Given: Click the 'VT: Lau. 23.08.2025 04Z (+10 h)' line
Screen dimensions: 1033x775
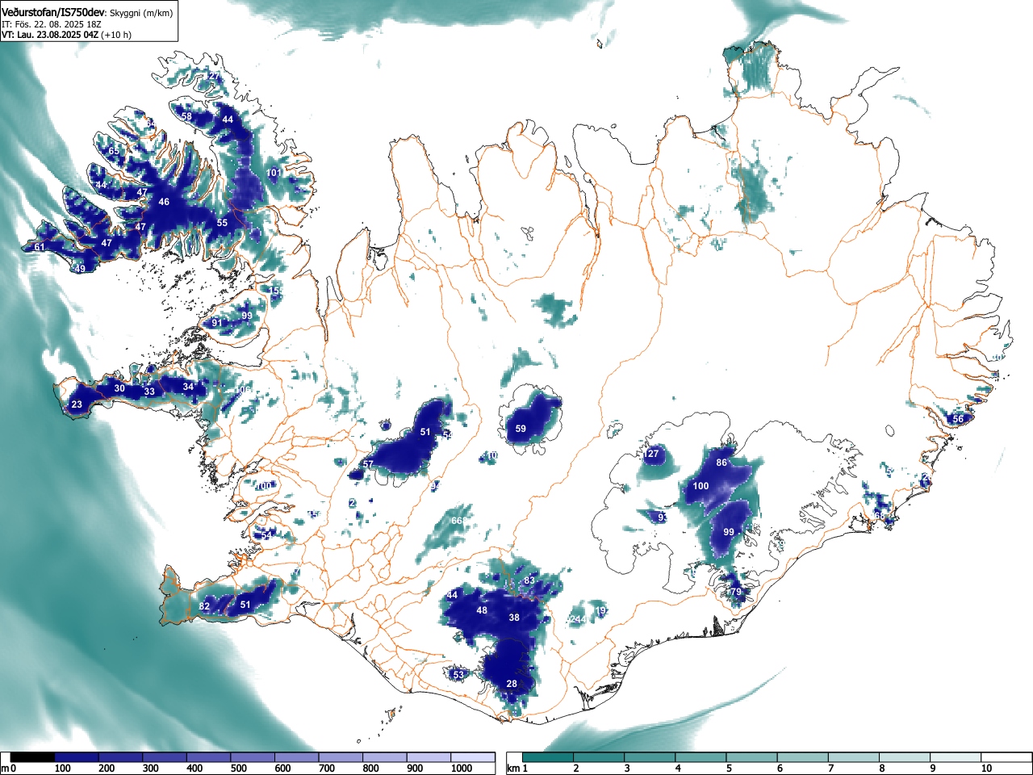Looking at the screenshot, I should (x=66, y=35).
